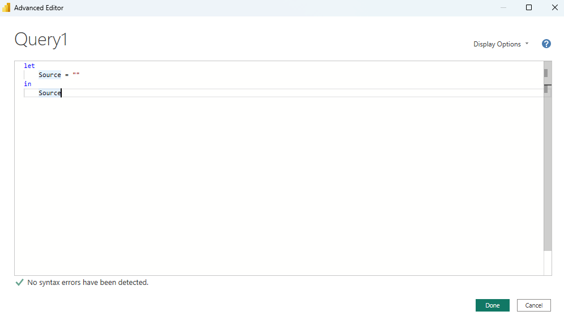
Task: Click the arrow beside Display Options
Action: pyautogui.click(x=527, y=44)
